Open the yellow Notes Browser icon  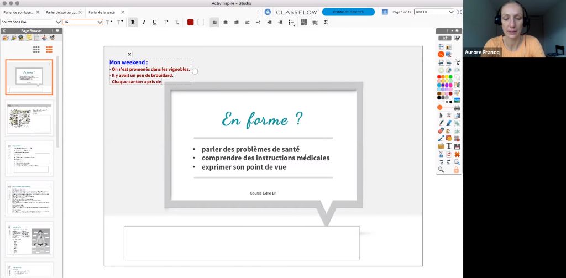pos(29,38)
